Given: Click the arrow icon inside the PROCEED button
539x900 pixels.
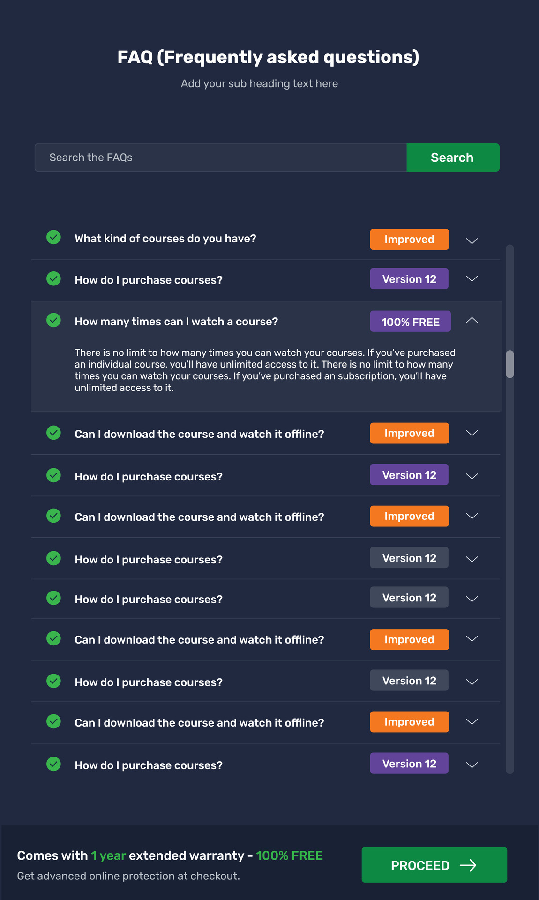Looking at the screenshot, I should pos(470,865).
